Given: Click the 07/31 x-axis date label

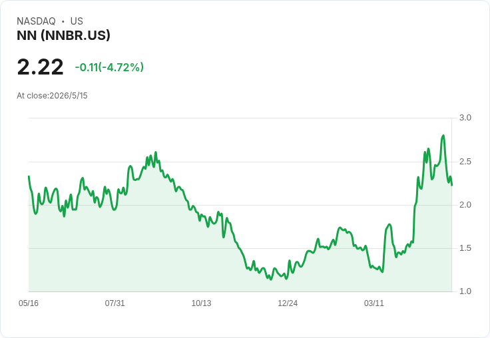Looking at the screenshot, I should coord(115,303).
